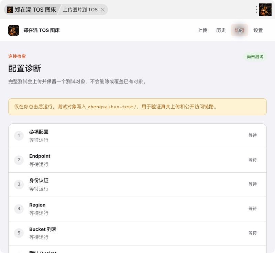Viewport: 275px width, 253px height.
Task: Click the yellow test notice banner
Action: point(137,107)
